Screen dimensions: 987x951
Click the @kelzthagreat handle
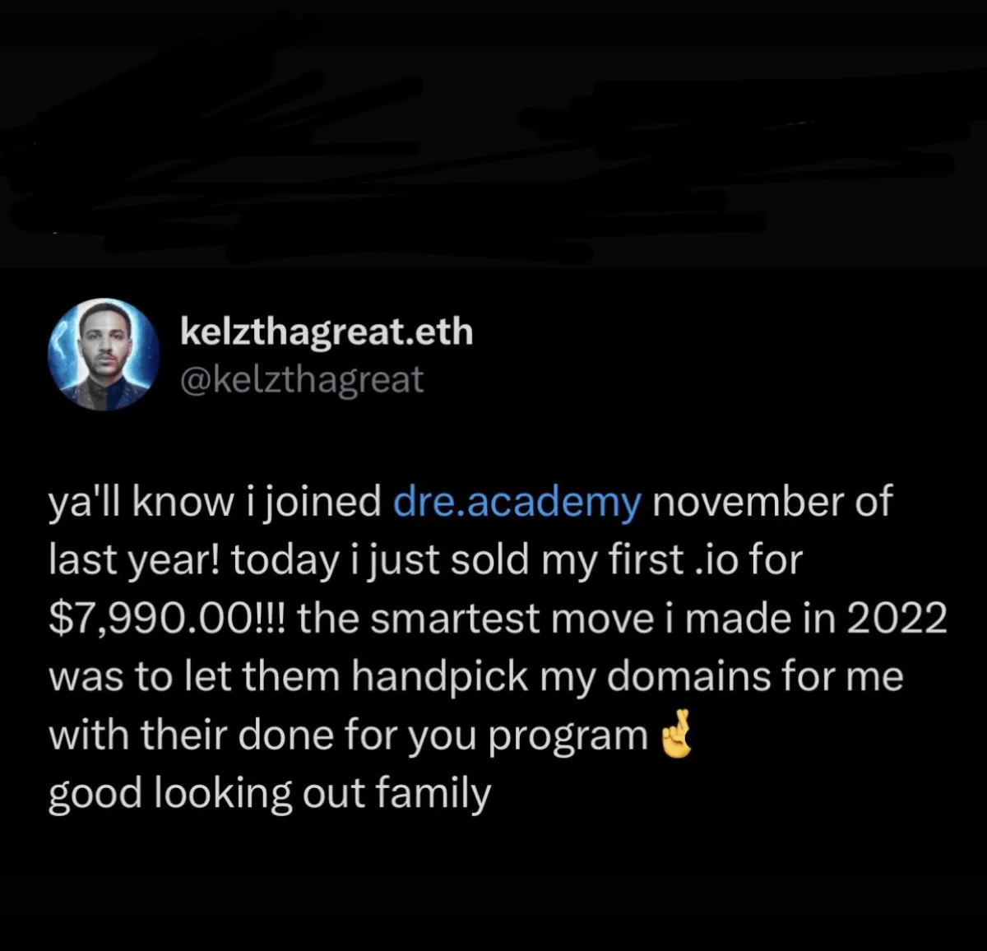[x=301, y=379]
